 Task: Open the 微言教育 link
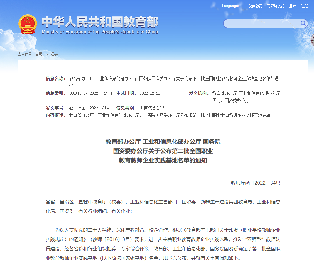pyautogui.click(x=255, y=6)
